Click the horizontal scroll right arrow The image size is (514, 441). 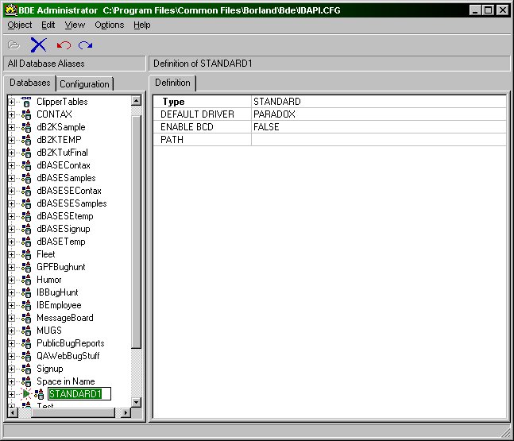[126, 413]
